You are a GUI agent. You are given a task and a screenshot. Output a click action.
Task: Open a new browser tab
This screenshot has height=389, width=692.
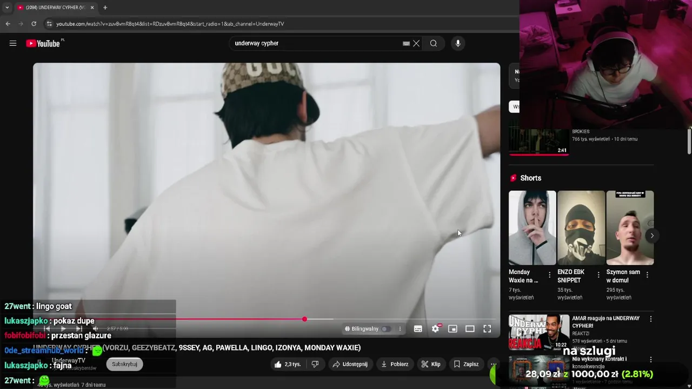[x=105, y=8]
